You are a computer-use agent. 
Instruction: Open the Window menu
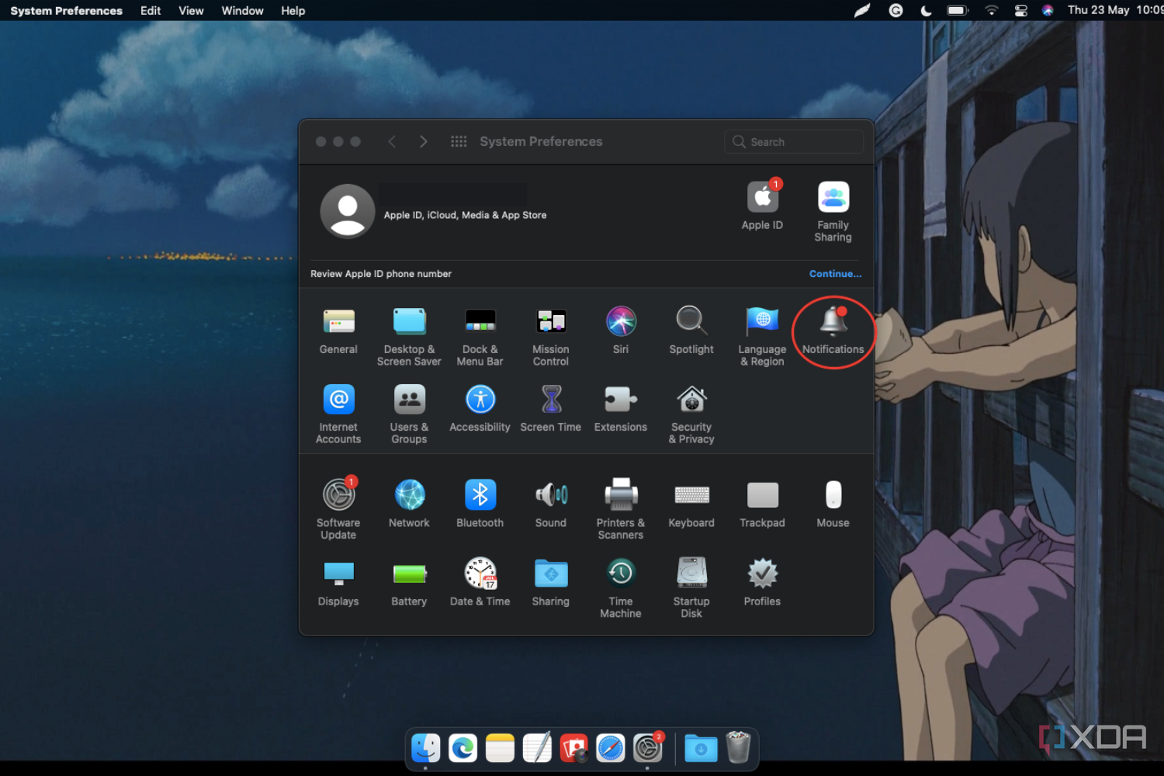242,11
